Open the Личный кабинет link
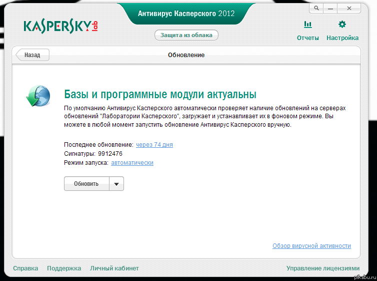Viewport: 377px width, 281px height. [x=114, y=268]
